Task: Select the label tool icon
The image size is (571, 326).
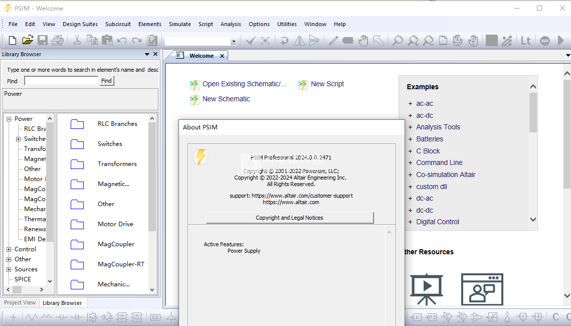Action: pos(348,41)
